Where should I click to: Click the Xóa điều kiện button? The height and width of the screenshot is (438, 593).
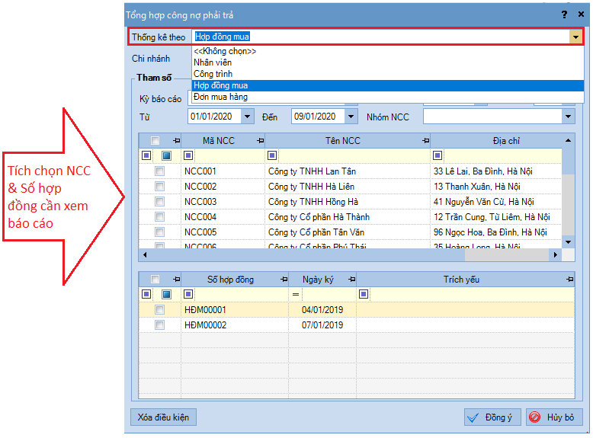(x=164, y=417)
